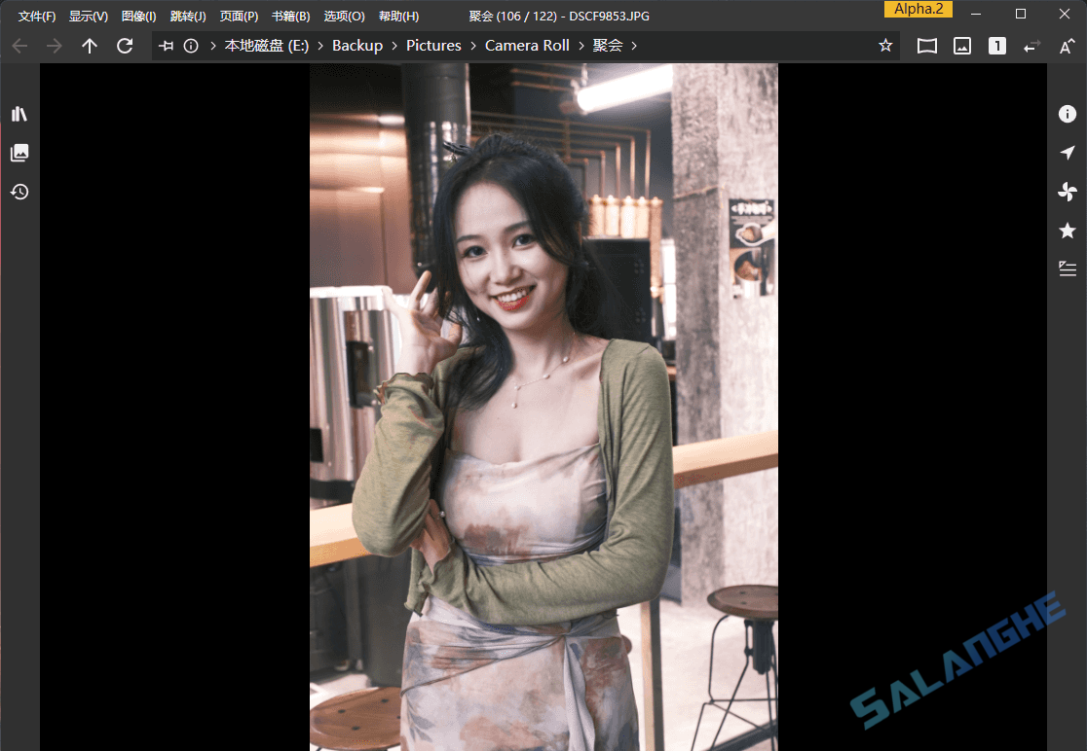Open the Information panel
The image size is (1087, 751).
tap(1067, 114)
